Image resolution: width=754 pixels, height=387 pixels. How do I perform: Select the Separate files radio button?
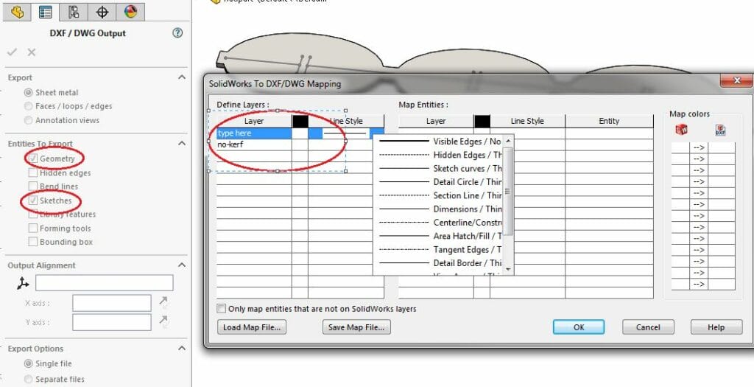29,379
